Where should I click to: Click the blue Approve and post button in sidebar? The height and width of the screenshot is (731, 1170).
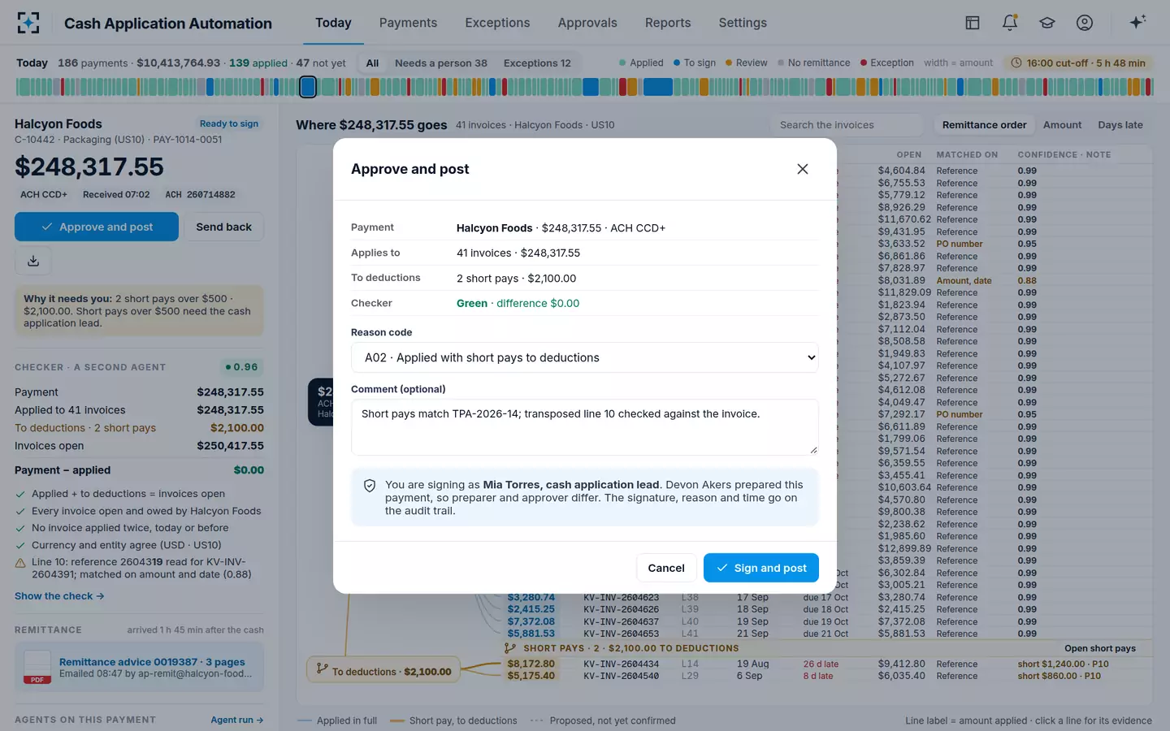[97, 227]
